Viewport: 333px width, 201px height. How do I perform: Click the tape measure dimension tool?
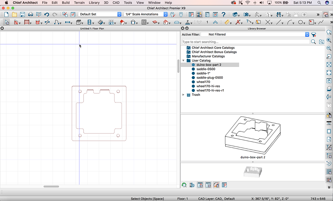227,22
